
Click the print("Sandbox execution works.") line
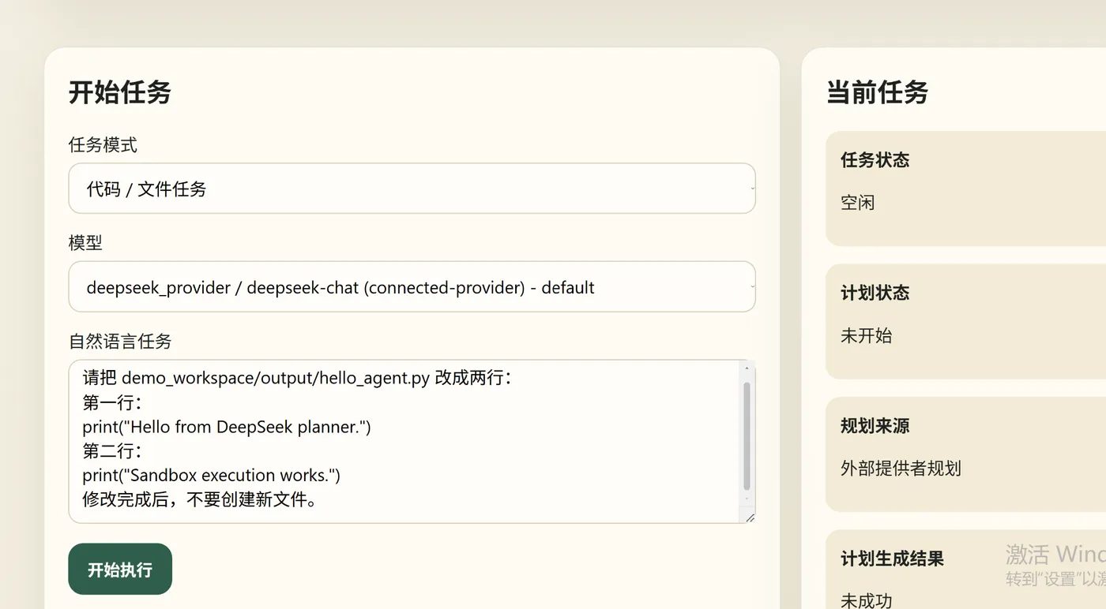212,476
